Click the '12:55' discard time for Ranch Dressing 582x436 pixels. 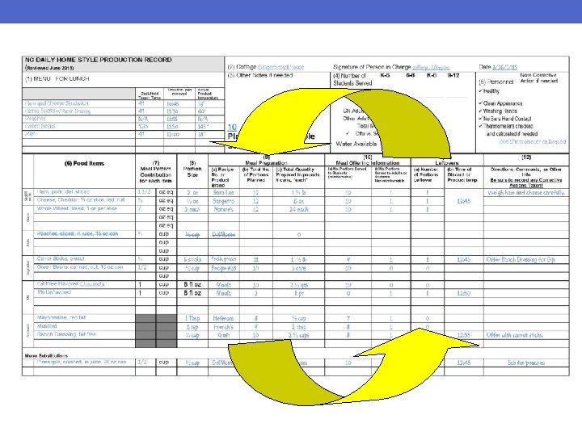point(464,335)
